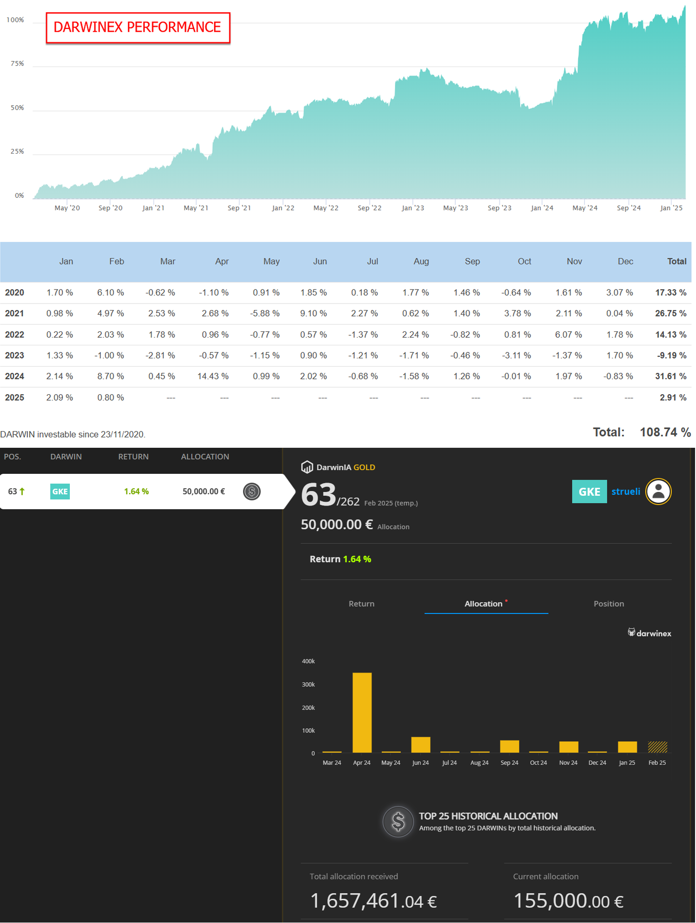Click the 8.70 % cell for February 2024

(x=110, y=376)
